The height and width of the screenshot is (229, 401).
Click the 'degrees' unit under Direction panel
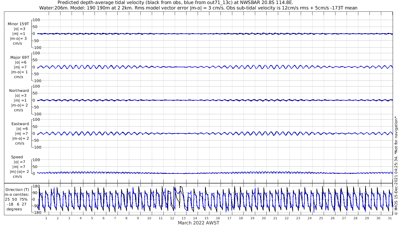click(14, 209)
